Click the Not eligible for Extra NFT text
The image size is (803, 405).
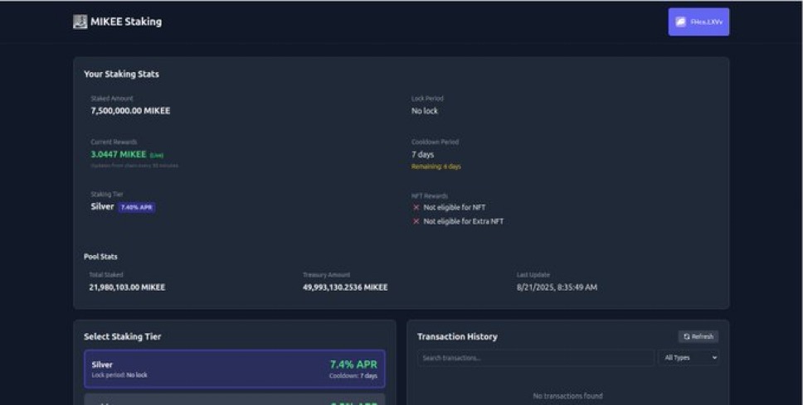(x=464, y=221)
